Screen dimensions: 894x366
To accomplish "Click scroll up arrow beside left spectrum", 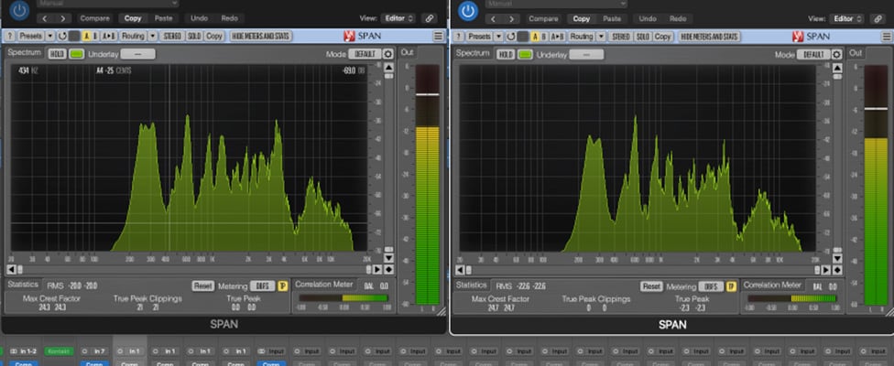I will tap(389, 67).
